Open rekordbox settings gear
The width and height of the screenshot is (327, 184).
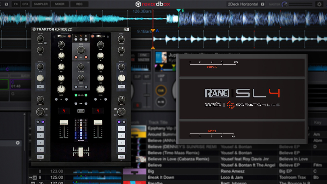point(319,4)
